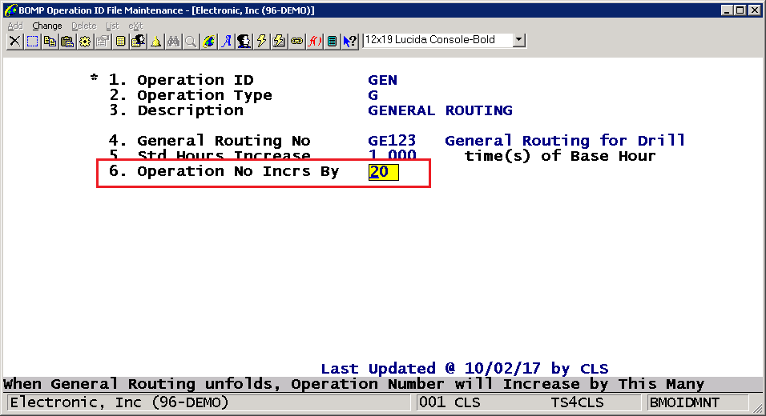The width and height of the screenshot is (766, 416).
Task: Click the '3. Description' label
Action: (x=175, y=110)
